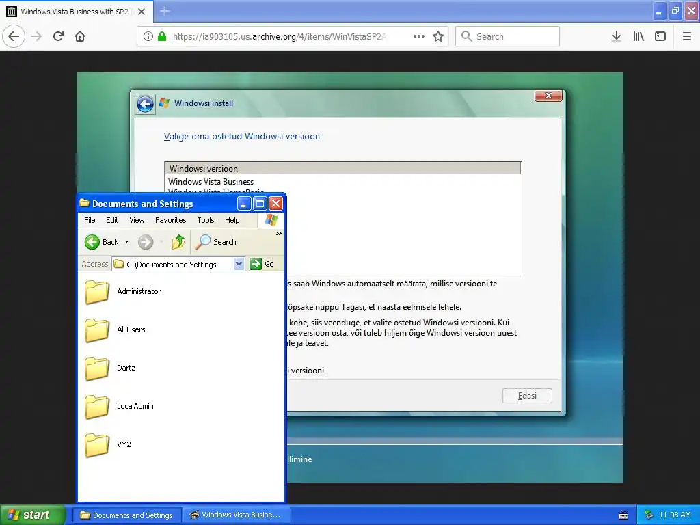Open the Edit menu in Explorer

coord(112,220)
